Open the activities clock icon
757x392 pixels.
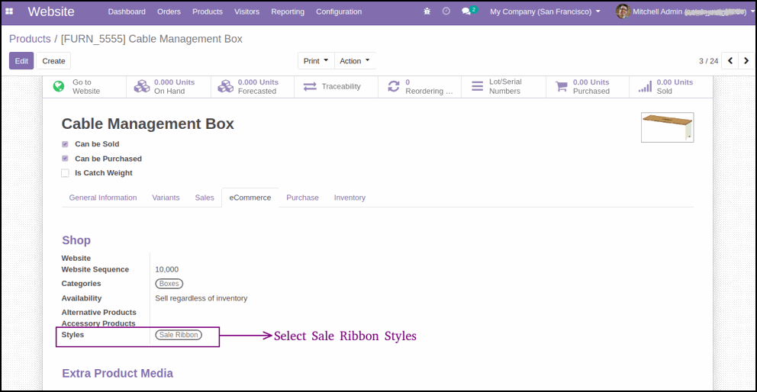coord(446,11)
